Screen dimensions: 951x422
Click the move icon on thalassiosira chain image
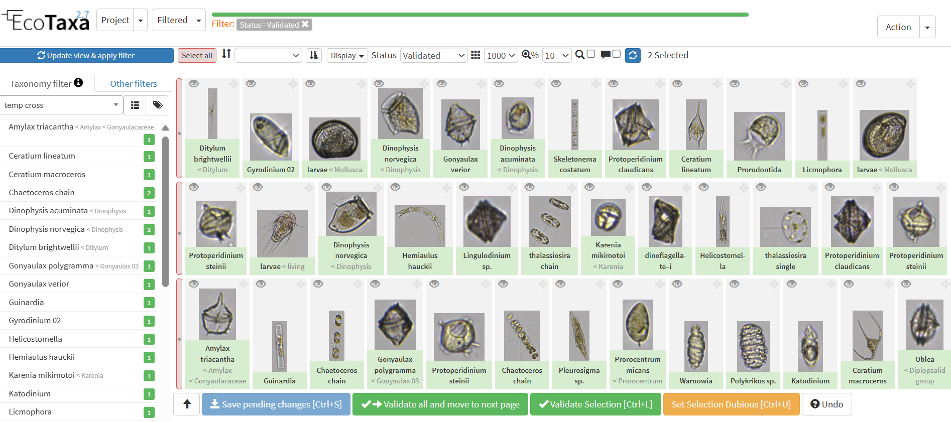(572, 188)
